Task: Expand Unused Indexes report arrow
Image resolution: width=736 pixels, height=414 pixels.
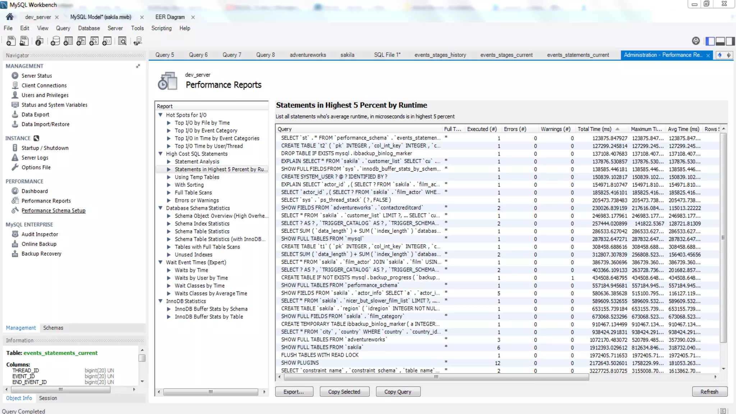Action: coord(169,255)
